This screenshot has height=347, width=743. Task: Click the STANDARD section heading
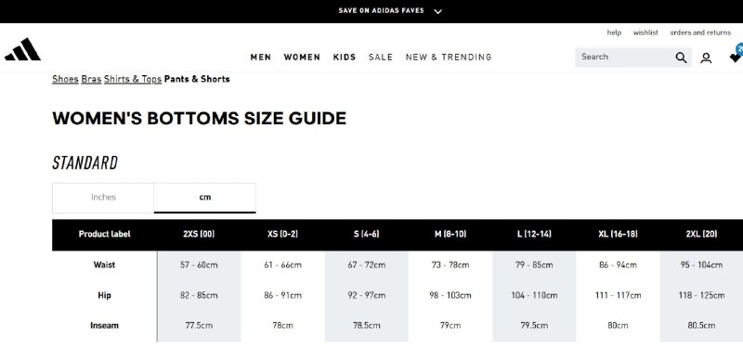click(x=85, y=163)
